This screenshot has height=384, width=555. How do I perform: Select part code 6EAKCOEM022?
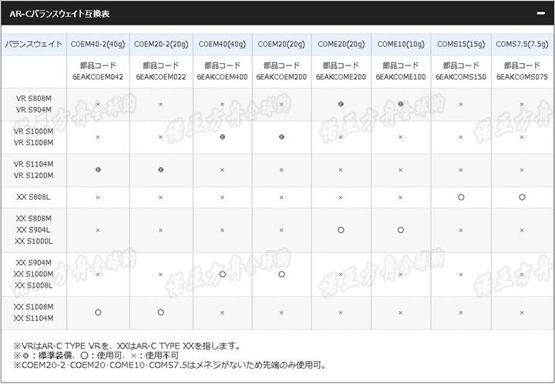(161, 77)
